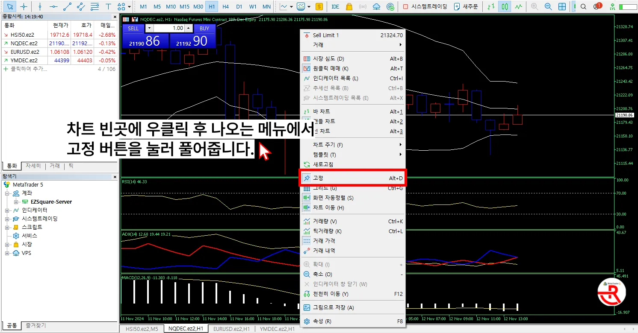This screenshot has height=333, width=638.
Task: Switch chart to M5 timeframe
Action: pyautogui.click(x=157, y=6)
